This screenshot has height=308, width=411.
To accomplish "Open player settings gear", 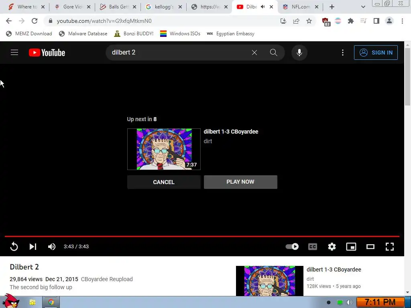I will (332, 247).
